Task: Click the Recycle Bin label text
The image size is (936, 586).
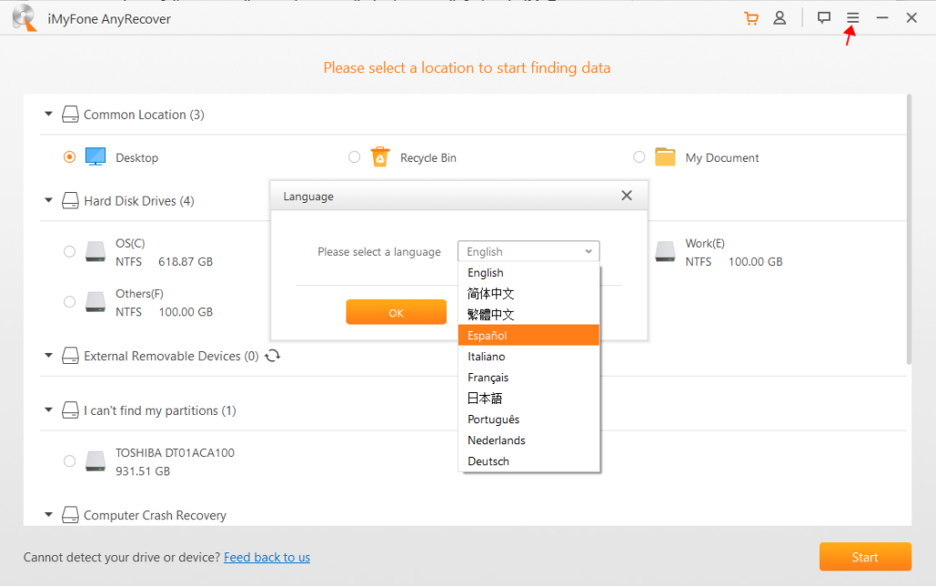Action: tap(428, 157)
